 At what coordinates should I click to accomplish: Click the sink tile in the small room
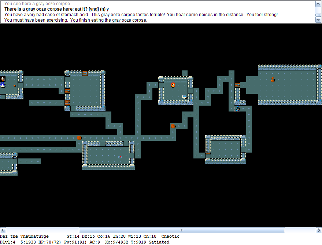point(184,96)
